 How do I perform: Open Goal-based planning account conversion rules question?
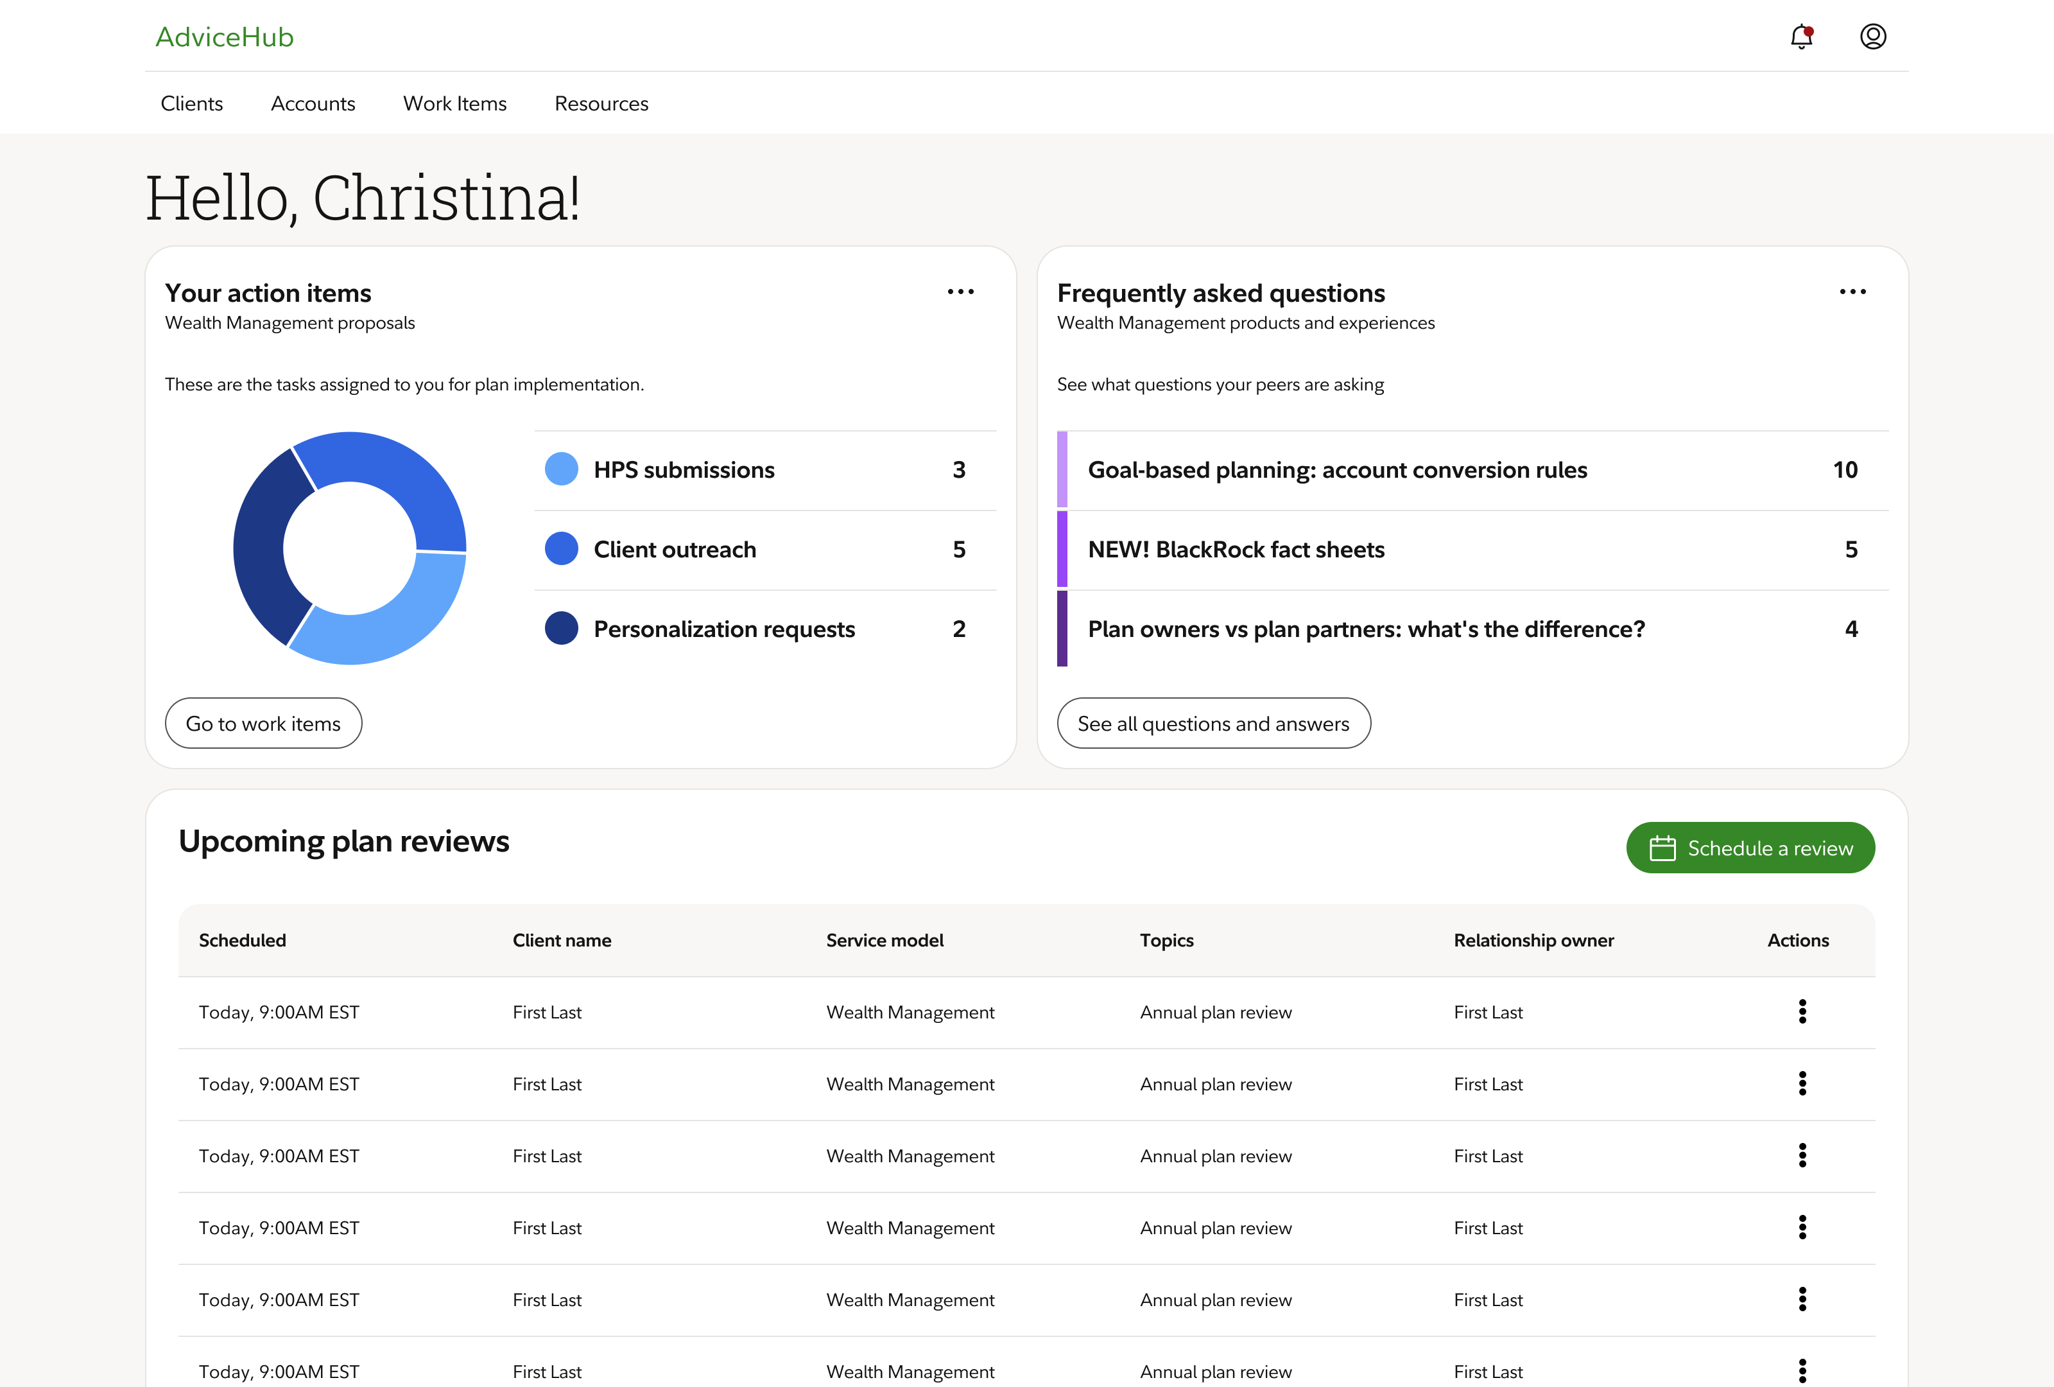[1336, 470]
